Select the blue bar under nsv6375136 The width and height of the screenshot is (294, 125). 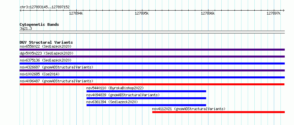tap(152, 63)
